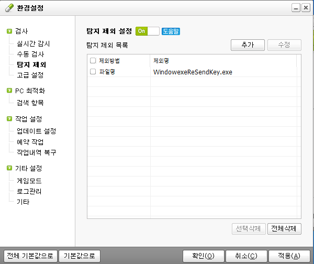Toggle the 탐지 제외 설정 On switch
314x264 pixels.
(148, 31)
